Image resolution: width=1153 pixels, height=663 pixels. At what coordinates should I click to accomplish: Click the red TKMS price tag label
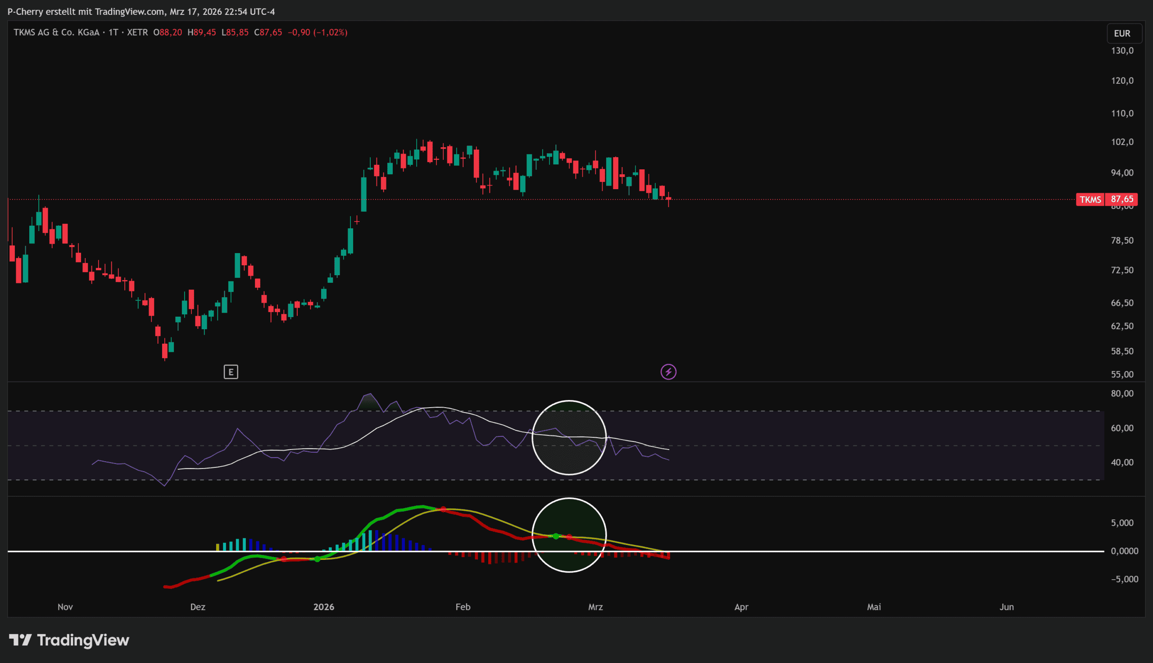tap(1090, 200)
